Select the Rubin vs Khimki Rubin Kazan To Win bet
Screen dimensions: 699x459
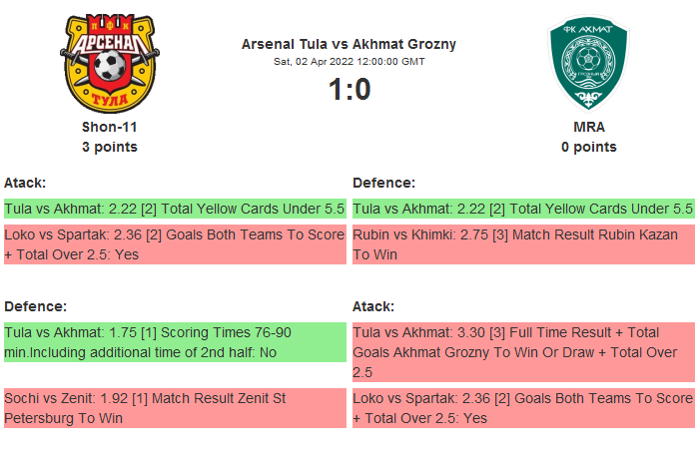(x=523, y=244)
